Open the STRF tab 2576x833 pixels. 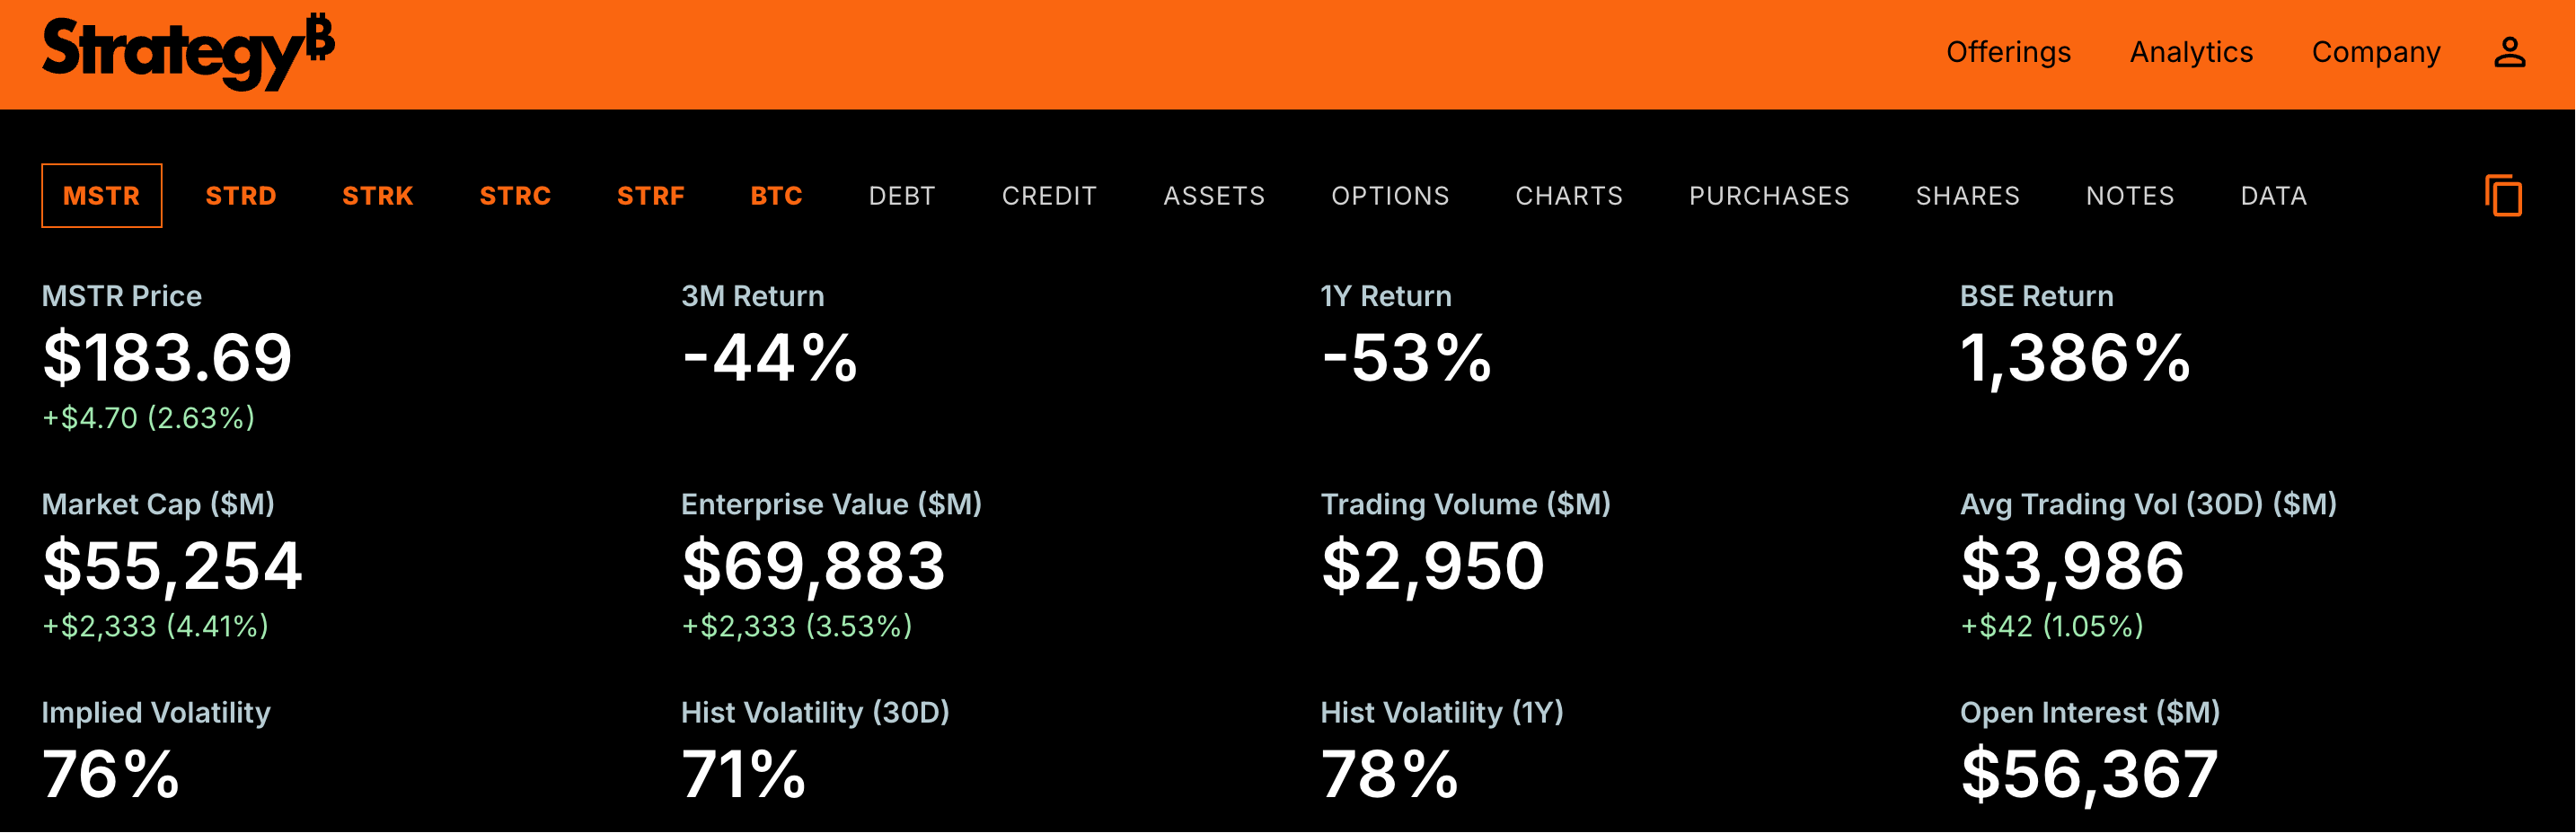pos(651,196)
